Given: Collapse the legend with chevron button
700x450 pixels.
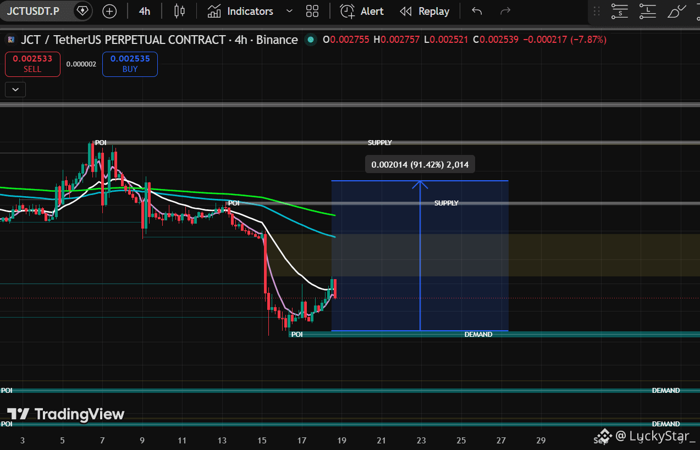Looking at the screenshot, I should pyautogui.click(x=15, y=90).
